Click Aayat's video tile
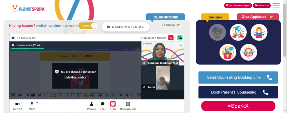The height and width of the screenshot is (113, 287). click(163, 78)
